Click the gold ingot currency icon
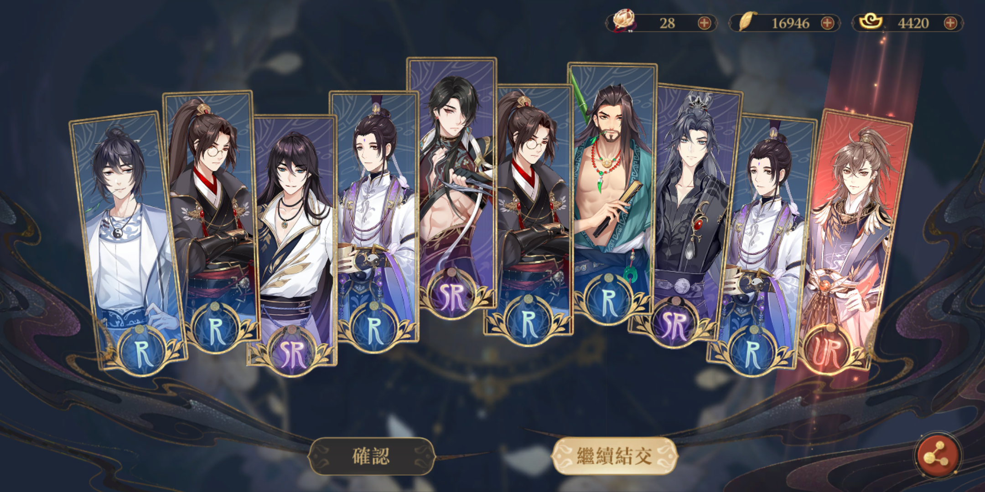Viewport: 985px width, 492px height. click(x=871, y=21)
